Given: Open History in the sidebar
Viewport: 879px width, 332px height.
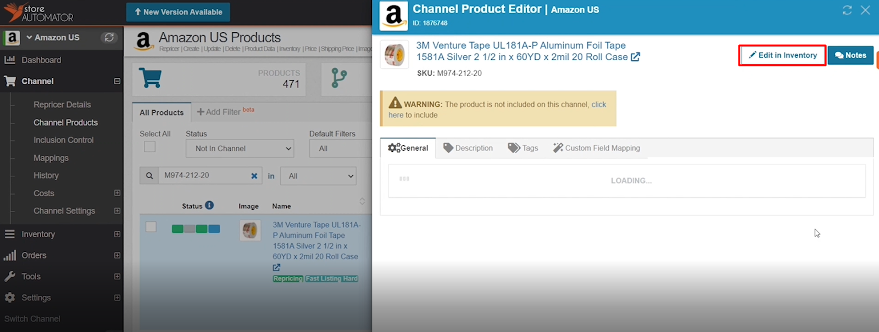Looking at the screenshot, I should [46, 175].
